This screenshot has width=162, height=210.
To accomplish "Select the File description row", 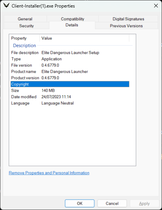I will pos(70,53).
